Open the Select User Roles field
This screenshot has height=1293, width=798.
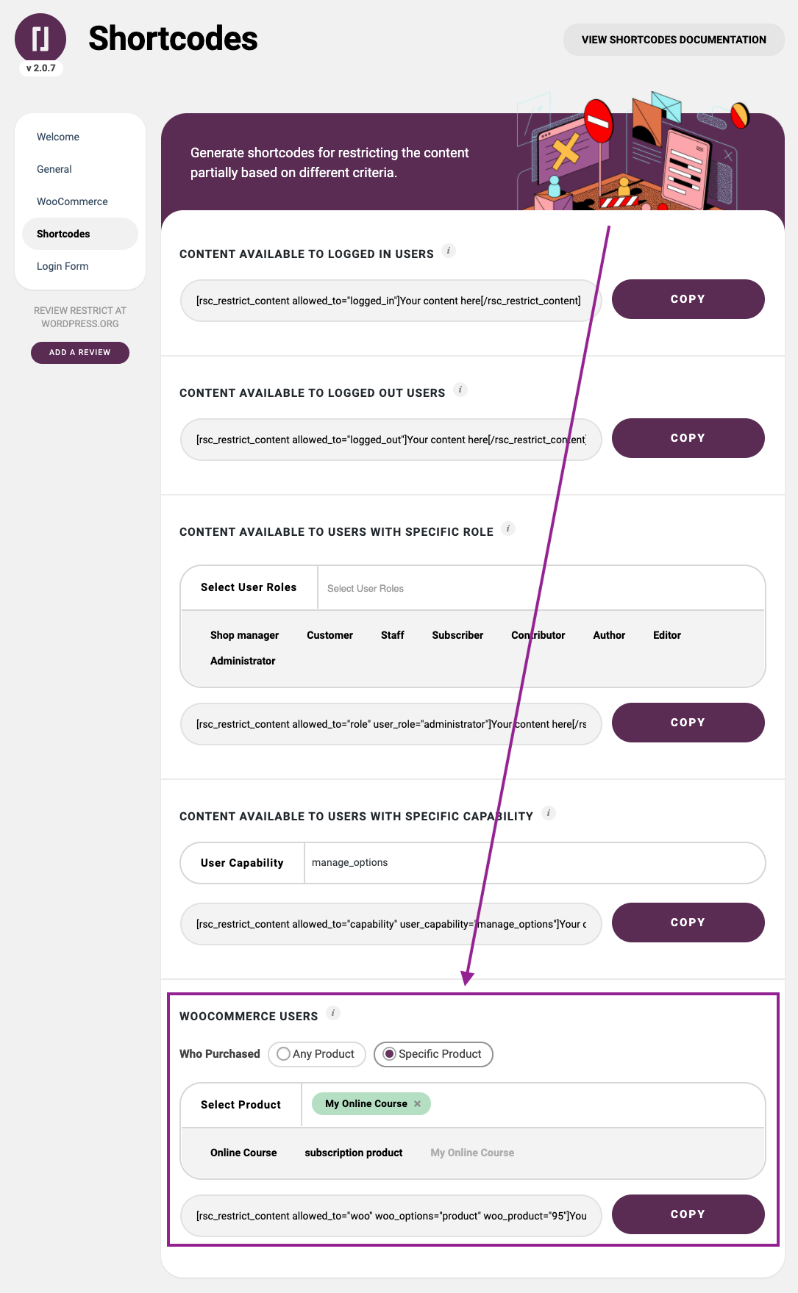click(x=541, y=588)
